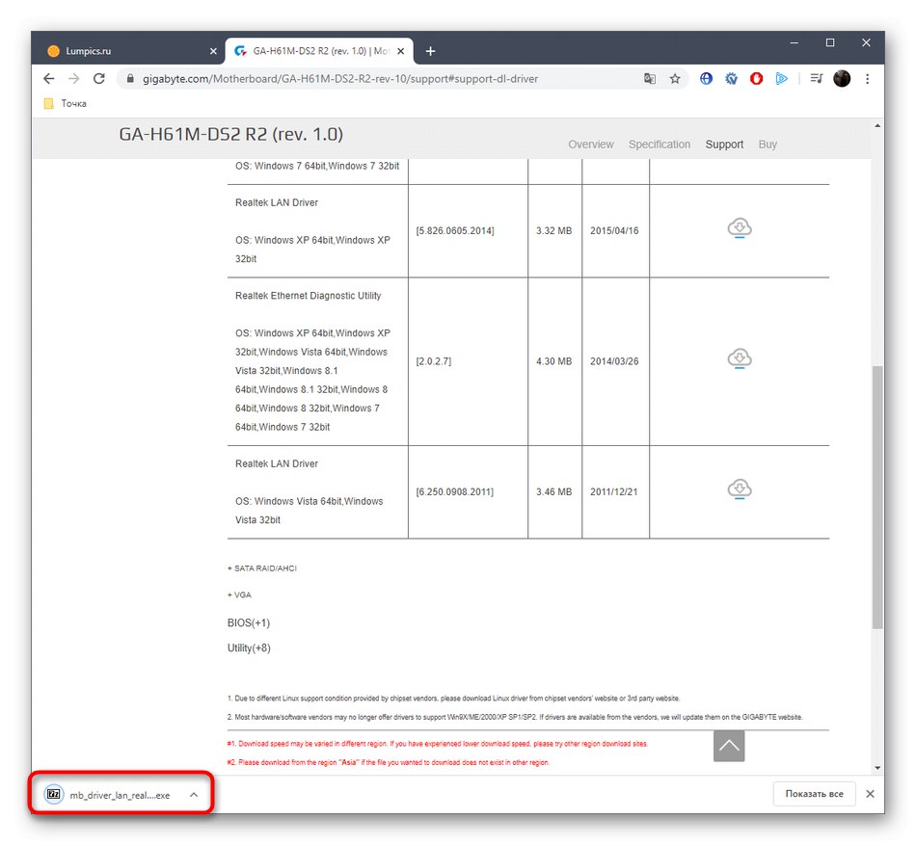The width and height of the screenshot is (916, 845).
Task: Click version text [6.250.0908.2011]
Action: tap(454, 492)
